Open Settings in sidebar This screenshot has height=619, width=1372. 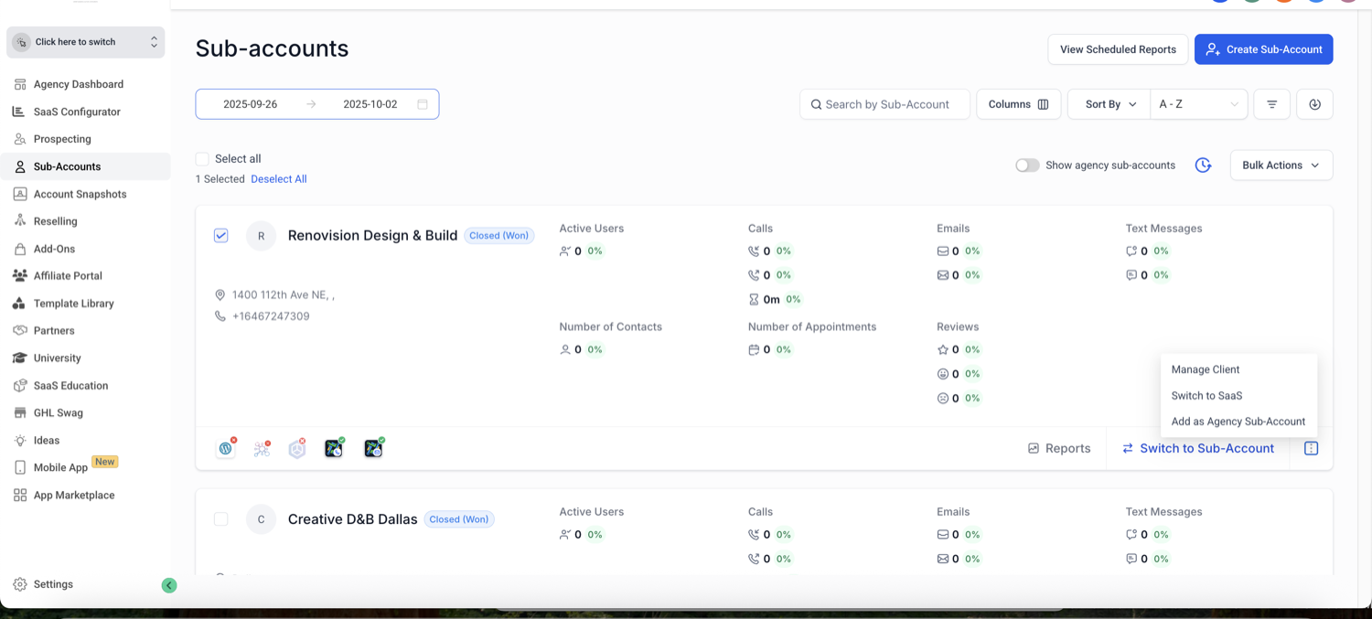pyautogui.click(x=53, y=584)
